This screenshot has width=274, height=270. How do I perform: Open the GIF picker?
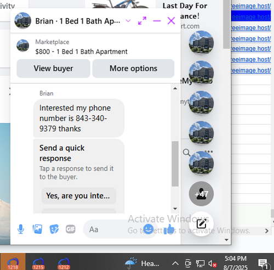[x=71, y=229]
